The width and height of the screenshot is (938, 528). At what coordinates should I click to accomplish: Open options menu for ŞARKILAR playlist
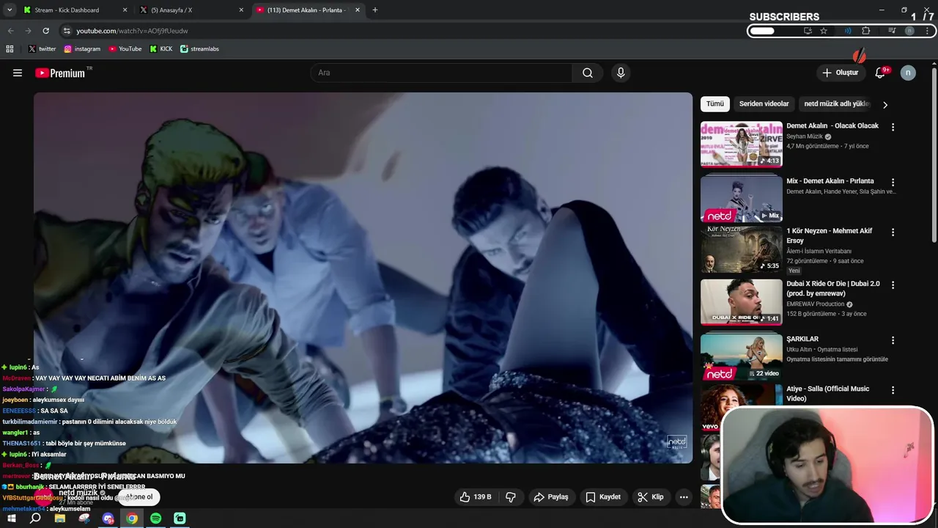tap(893, 340)
